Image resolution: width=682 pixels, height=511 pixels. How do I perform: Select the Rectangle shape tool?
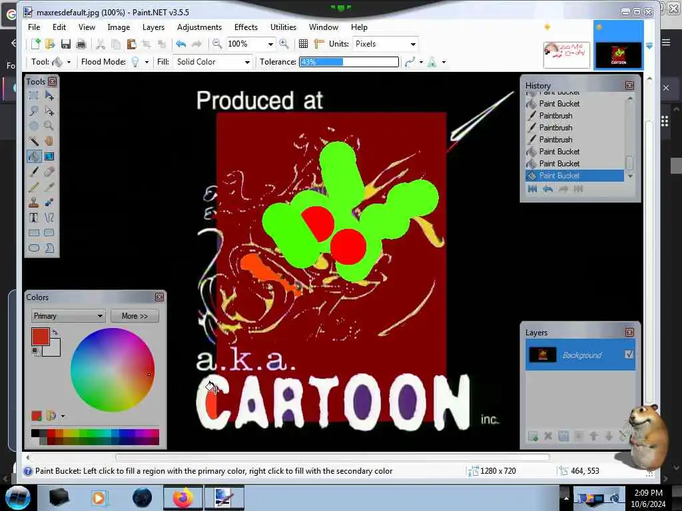coord(33,233)
